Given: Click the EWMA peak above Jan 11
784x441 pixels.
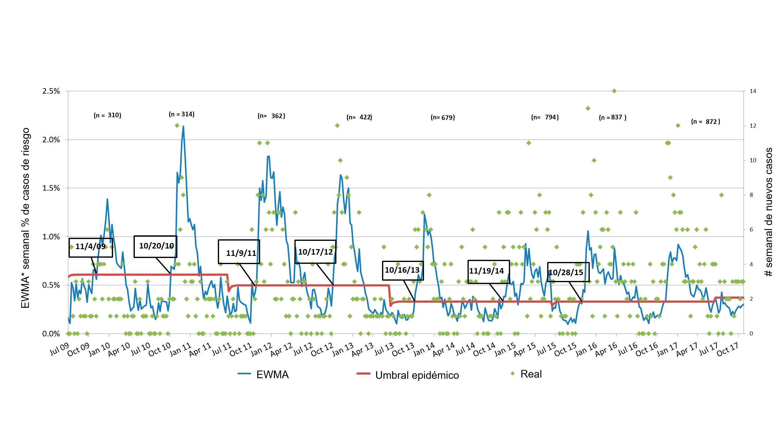Looking at the screenshot, I should (183, 126).
